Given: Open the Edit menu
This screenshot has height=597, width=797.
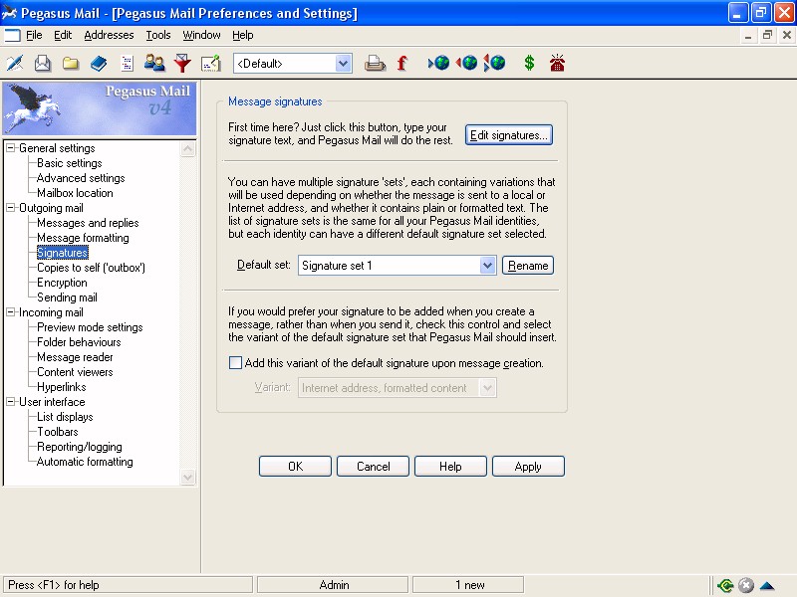Looking at the screenshot, I should [63, 35].
